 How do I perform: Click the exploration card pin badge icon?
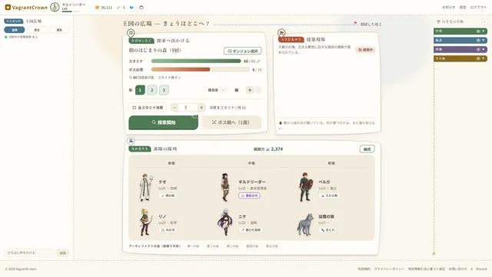tap(131, 32)
